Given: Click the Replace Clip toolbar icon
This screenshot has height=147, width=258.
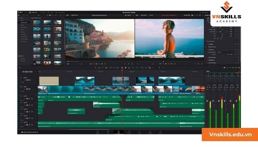Looking at the screenshot, I should [118, 68].
